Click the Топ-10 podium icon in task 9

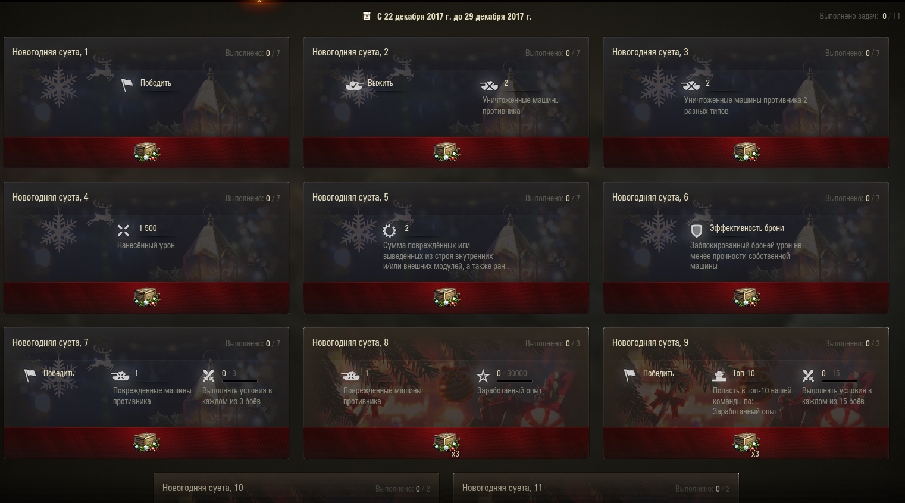point(720,376)
